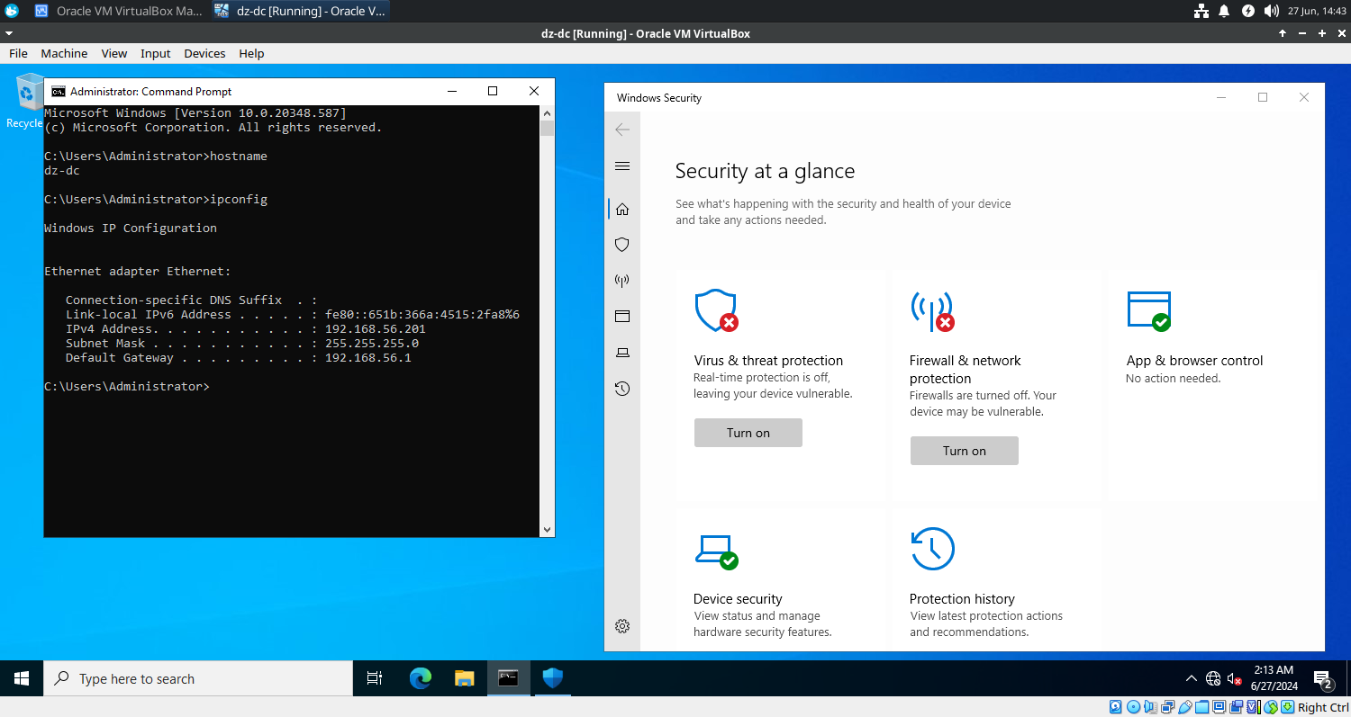Screen dimensions: 1351x717
Task: Open the Firewall & network protection tile
Action: point(998,384)
